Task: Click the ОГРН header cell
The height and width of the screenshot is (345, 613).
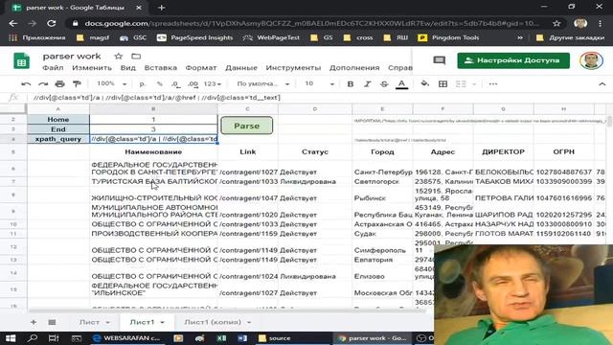Action: (564, 151)
